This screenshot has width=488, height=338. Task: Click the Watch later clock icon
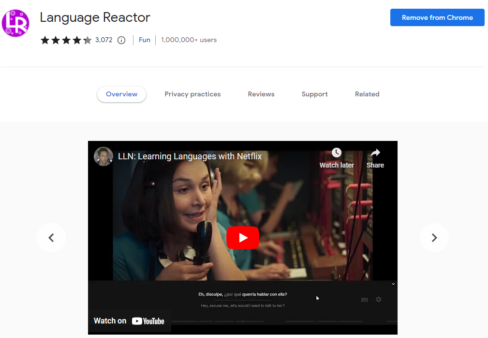[337, 153]
